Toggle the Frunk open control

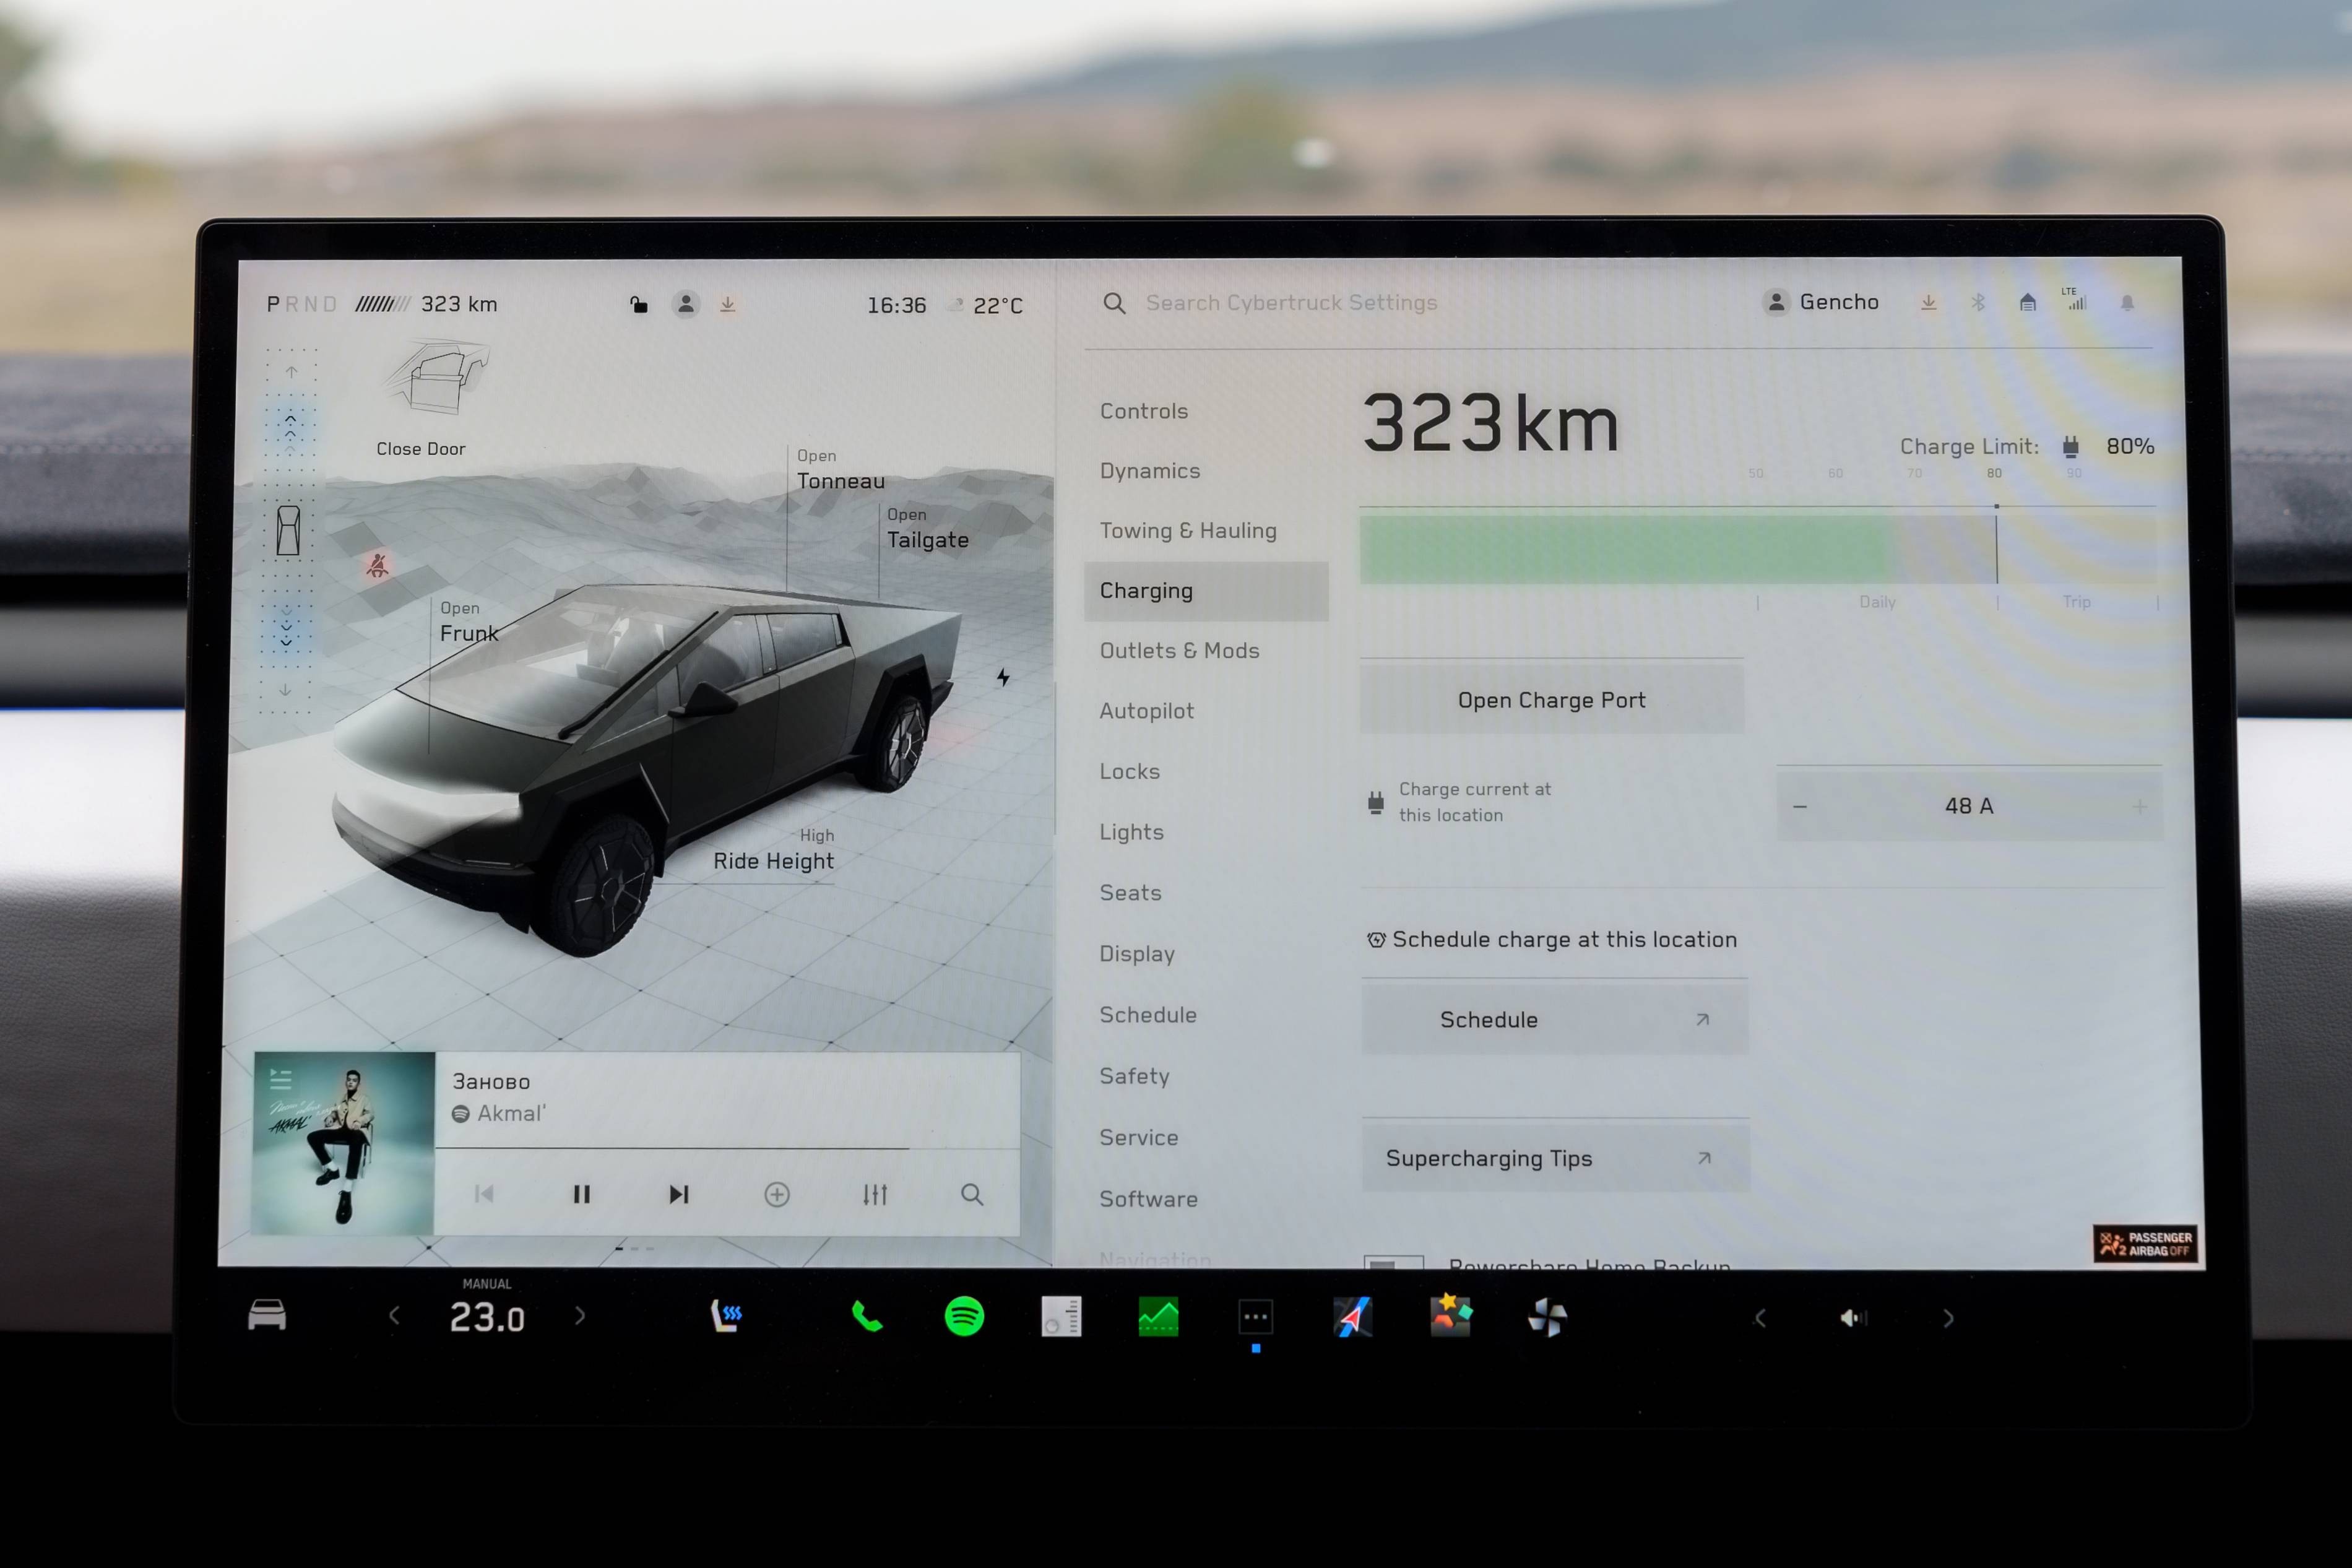(x=468, y=622)
